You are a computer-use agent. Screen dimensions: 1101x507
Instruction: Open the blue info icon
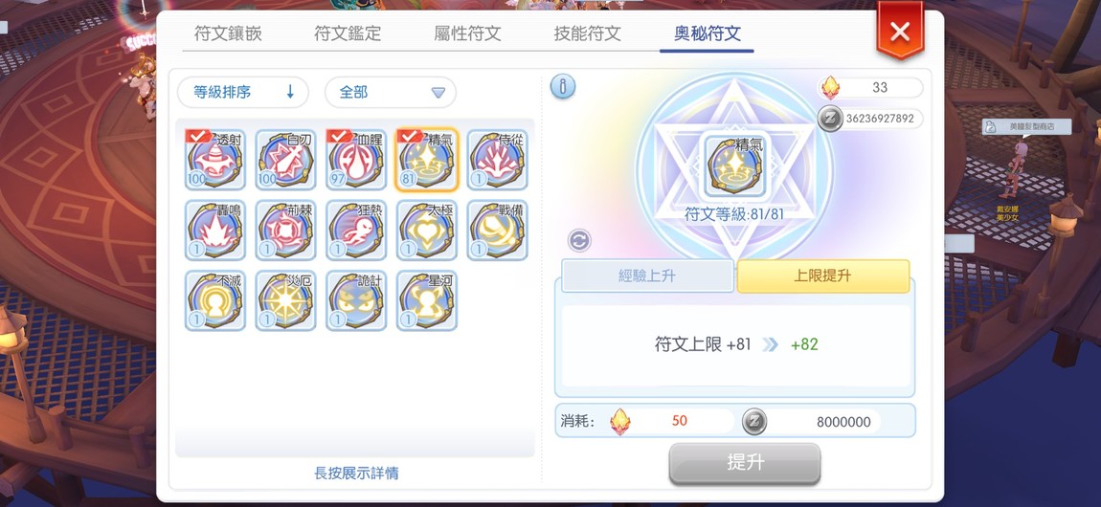(x=562, y=87)
